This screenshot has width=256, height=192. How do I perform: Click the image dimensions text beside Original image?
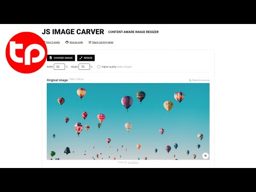[76, 79]
